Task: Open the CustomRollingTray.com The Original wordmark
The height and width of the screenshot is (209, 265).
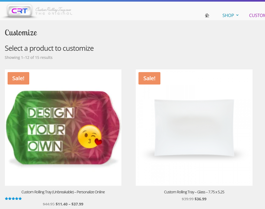Action: point(54,11)
